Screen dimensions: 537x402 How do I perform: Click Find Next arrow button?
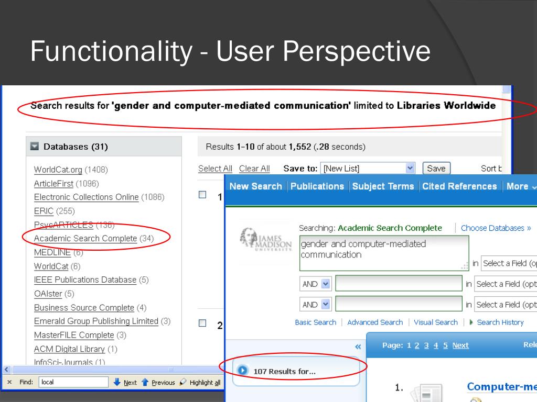(125, 383)
